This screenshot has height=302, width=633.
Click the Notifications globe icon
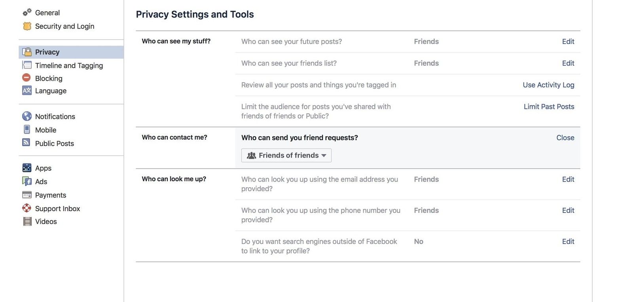pos(27,116)
